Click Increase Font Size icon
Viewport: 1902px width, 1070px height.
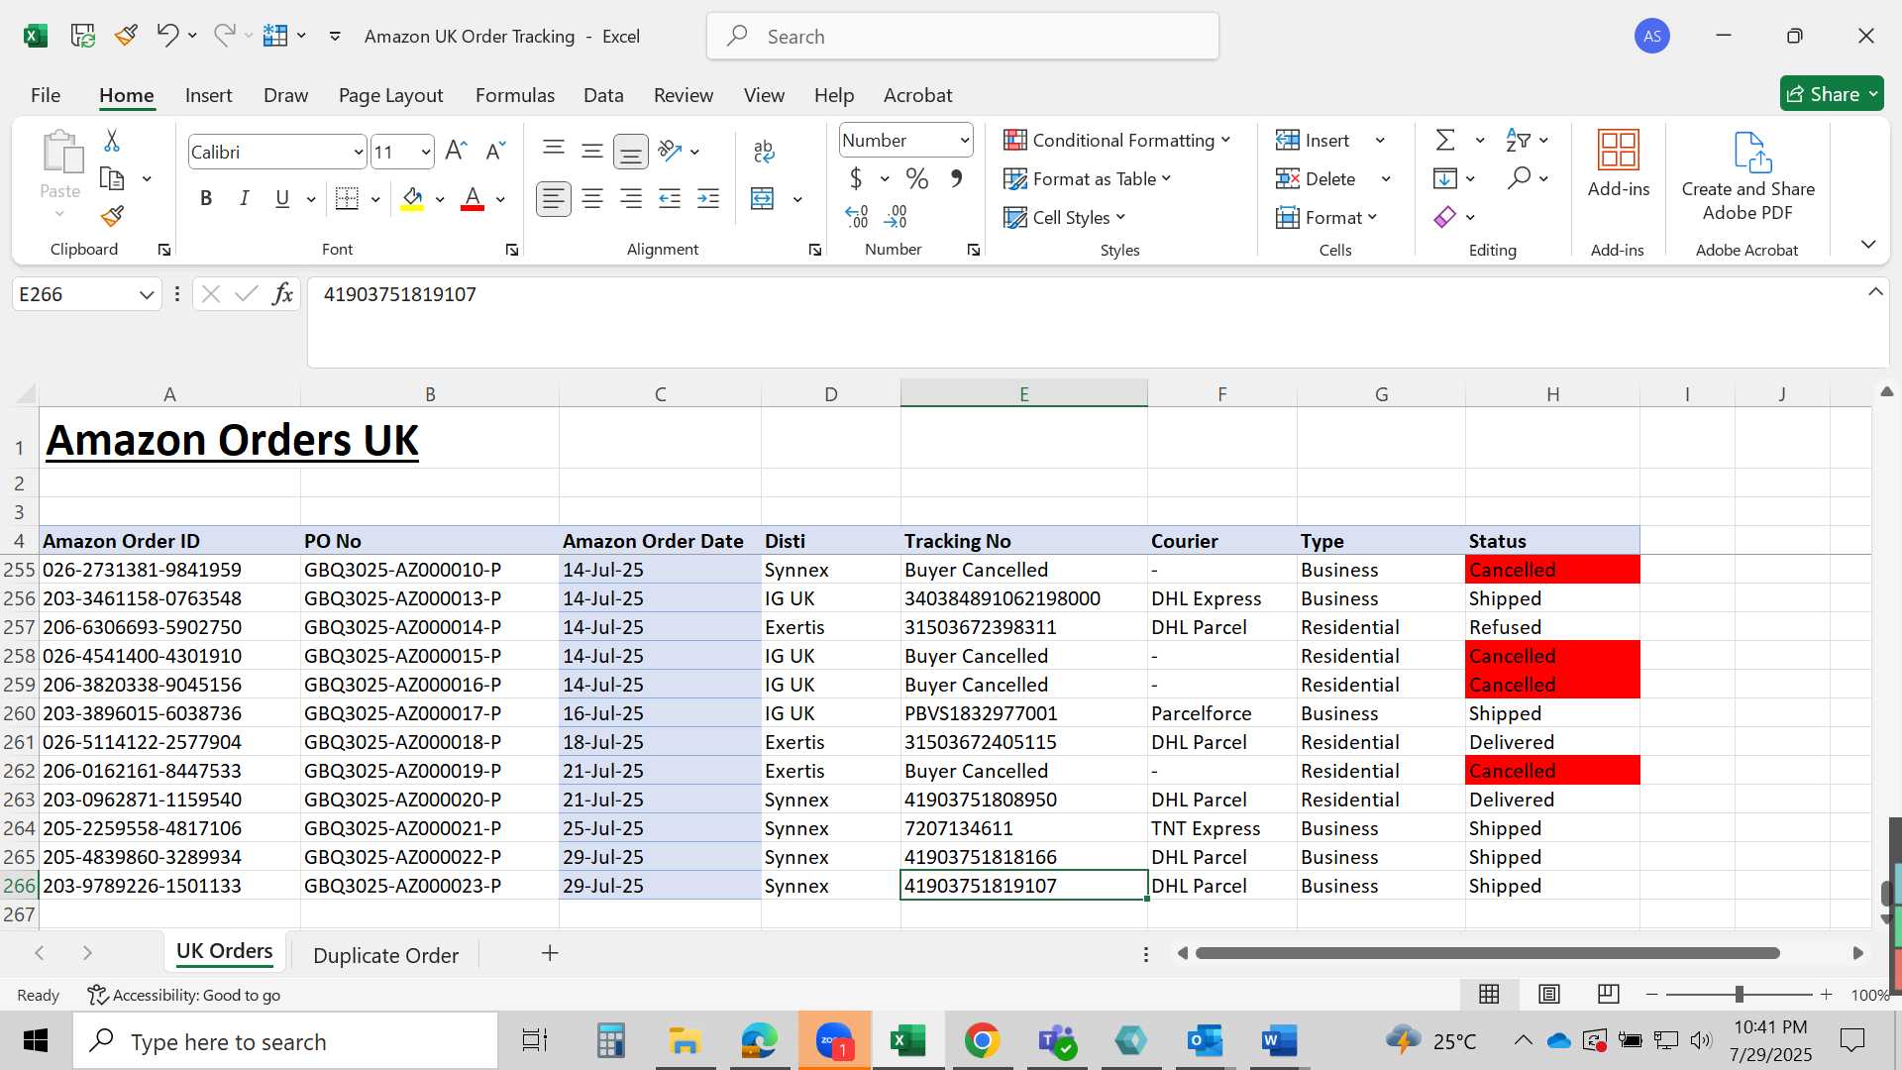[x=456, y=151]
